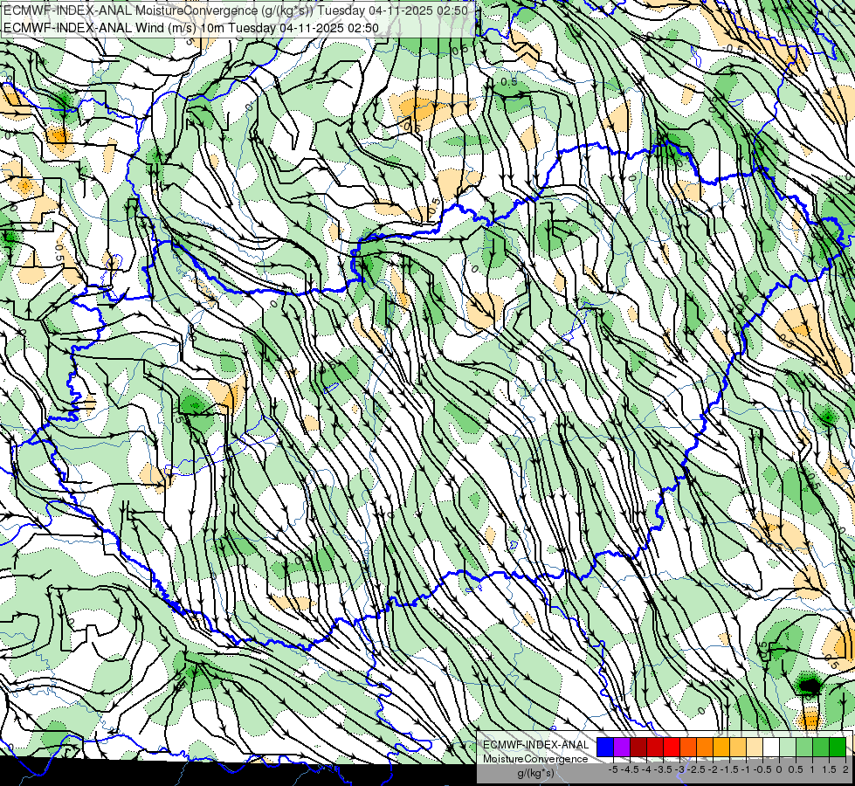Click the legend tick value -1.5
This screenshot has height=786, width=855.
[x=729, y=769]
